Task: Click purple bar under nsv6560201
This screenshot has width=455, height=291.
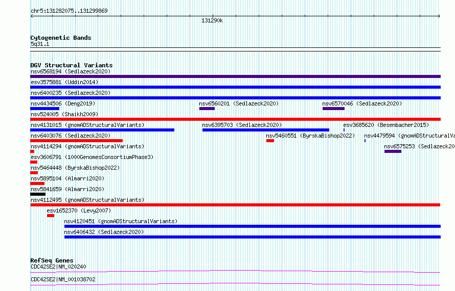Action: [207, 109]
